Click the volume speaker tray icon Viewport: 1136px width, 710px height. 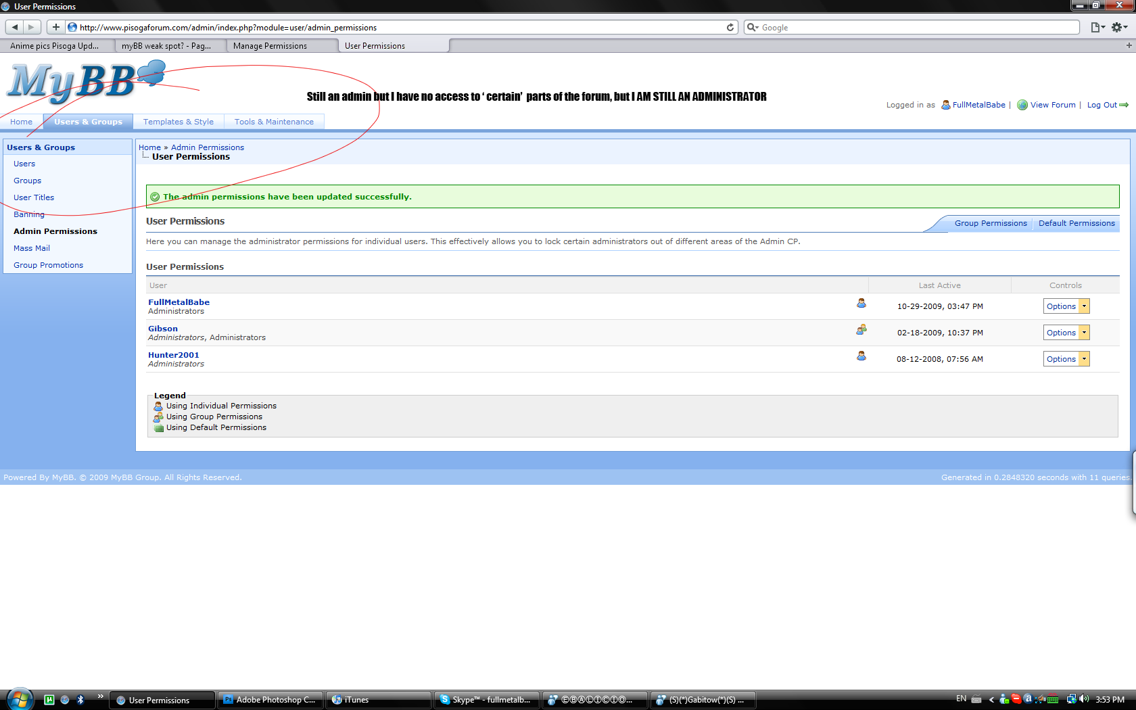pyautogui.click(x=1085, y=699)
